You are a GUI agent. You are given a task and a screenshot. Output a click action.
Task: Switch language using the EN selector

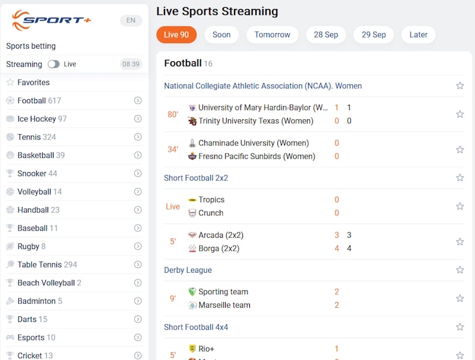click(131, 20)
